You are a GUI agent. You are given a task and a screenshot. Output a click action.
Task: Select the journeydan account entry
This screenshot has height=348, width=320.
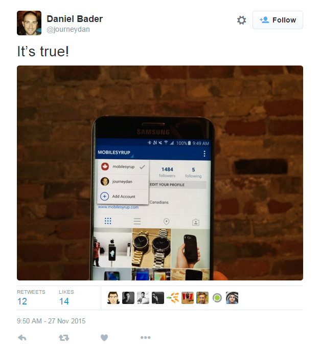point(123,182)
